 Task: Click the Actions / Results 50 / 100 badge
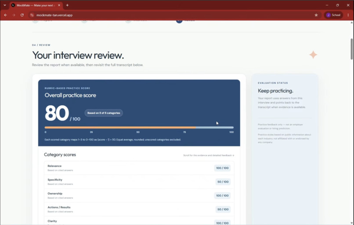[x=223, y=209]
